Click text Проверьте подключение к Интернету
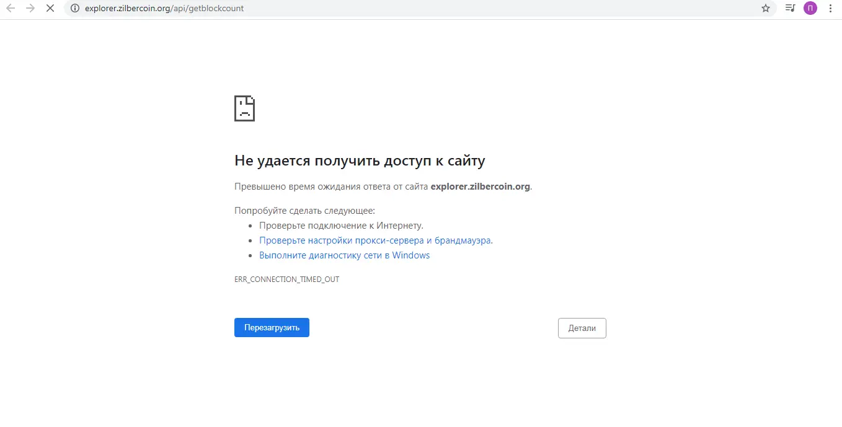The width and height of the screenshot is (842, 427). [x=341, y=226]
